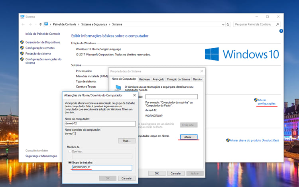Click Windows 10 Home Single Language text
The height and width of the screenshot is (187, 299).
(x=98, y=49)
